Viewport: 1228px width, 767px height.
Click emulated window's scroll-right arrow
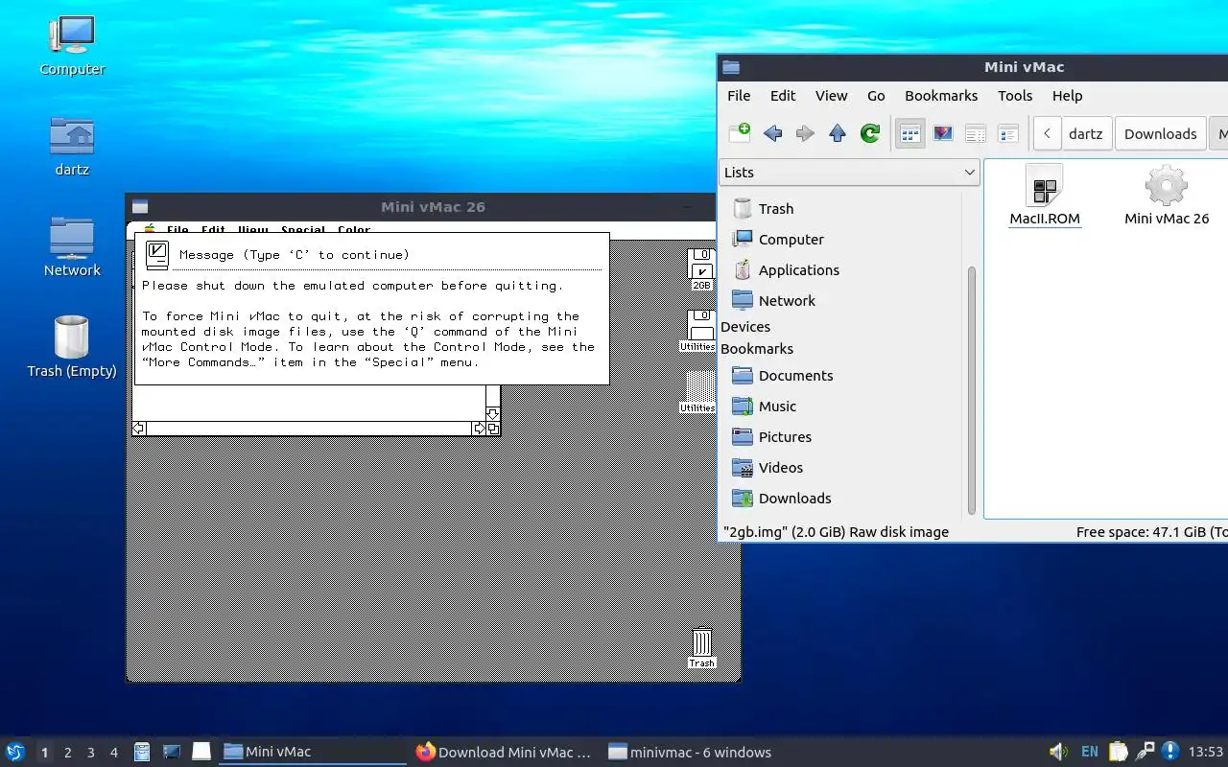pos(479,429)
